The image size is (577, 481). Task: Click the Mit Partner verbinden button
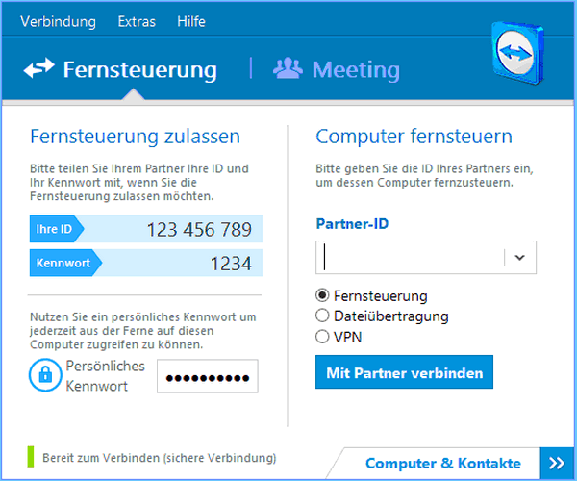click(404, 371)
